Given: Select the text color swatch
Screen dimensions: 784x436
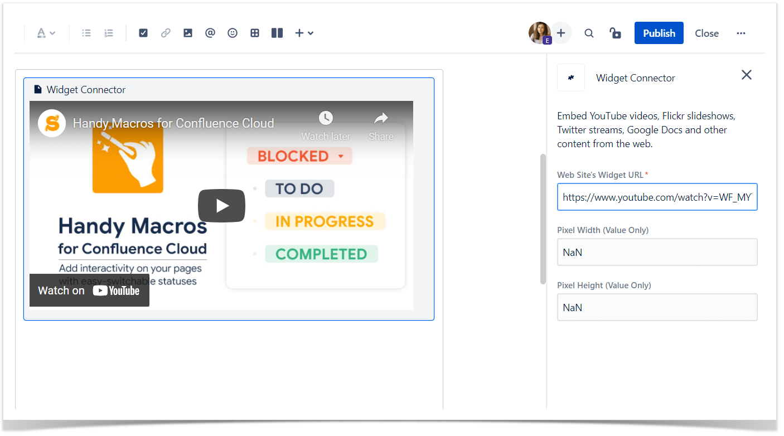Looking at the screenshot, I should click(x=42, y=33).
